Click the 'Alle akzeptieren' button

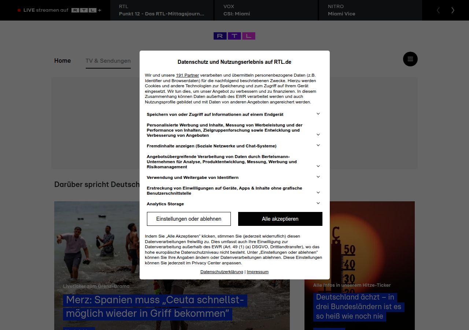pos(280,219)
